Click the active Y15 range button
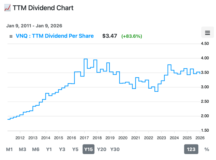The image size is (216, 160). (88, 149)
